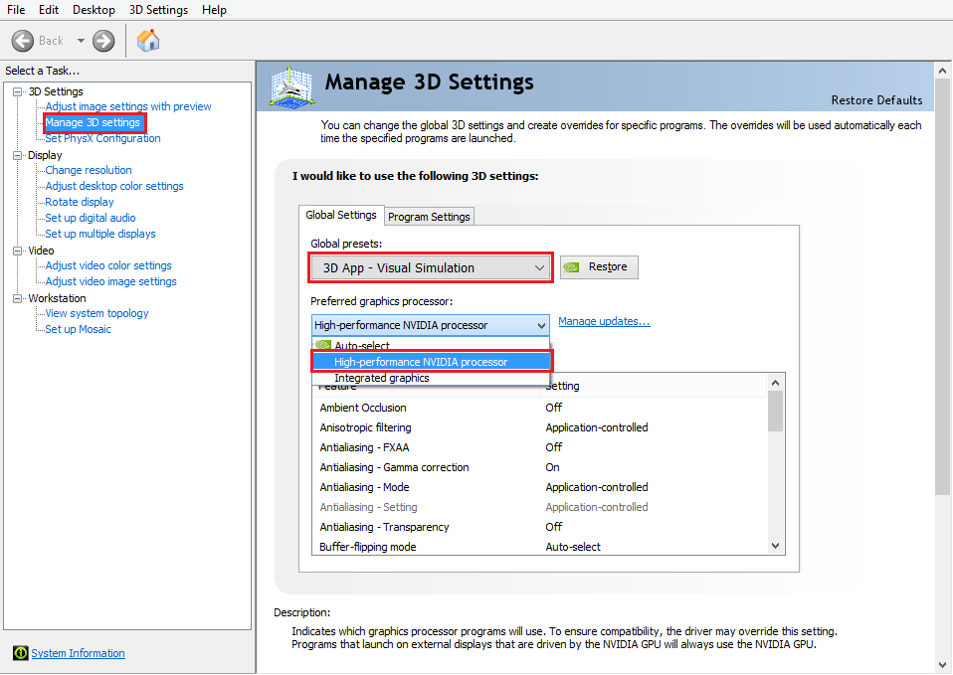
Task: Open Set up digital audio
Action: pyautogui.click(x=90, y=218)
